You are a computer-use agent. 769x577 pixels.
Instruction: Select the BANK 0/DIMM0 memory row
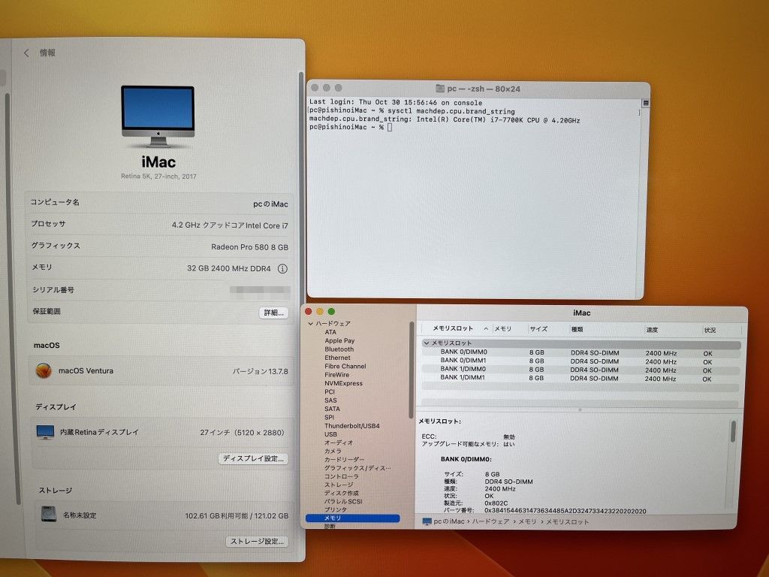581,353
